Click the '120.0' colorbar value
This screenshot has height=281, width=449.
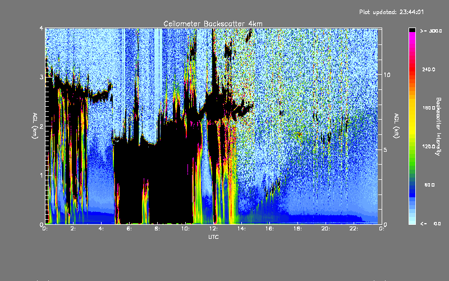[x=429, y=147]
